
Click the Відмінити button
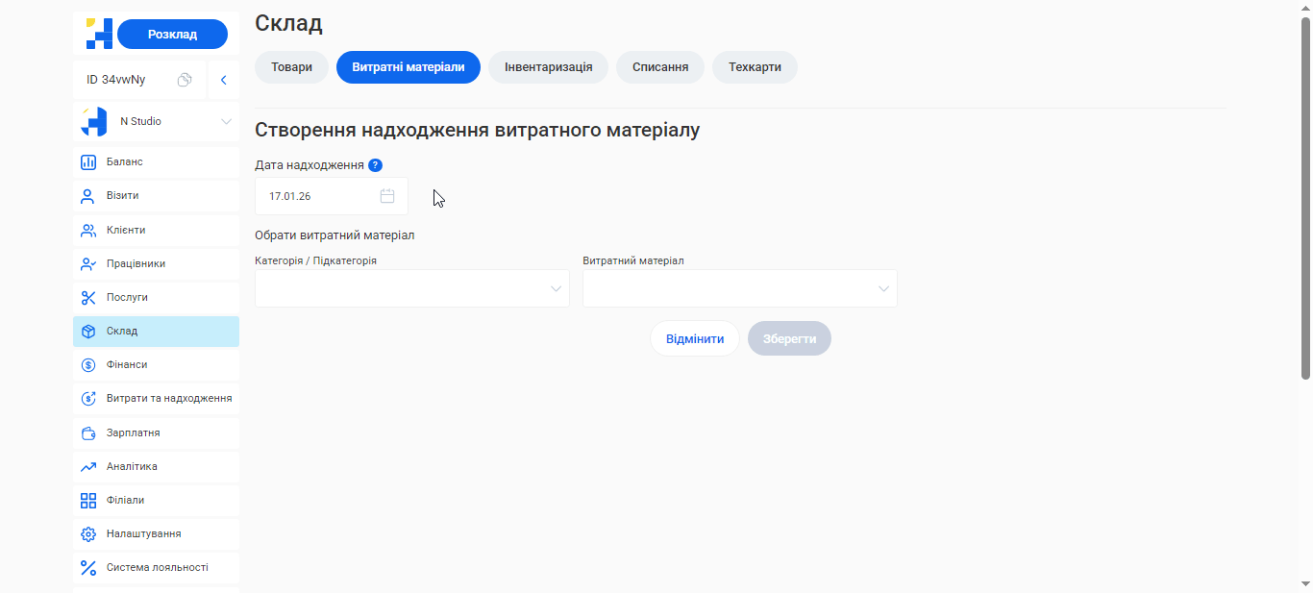coord(694,337)
